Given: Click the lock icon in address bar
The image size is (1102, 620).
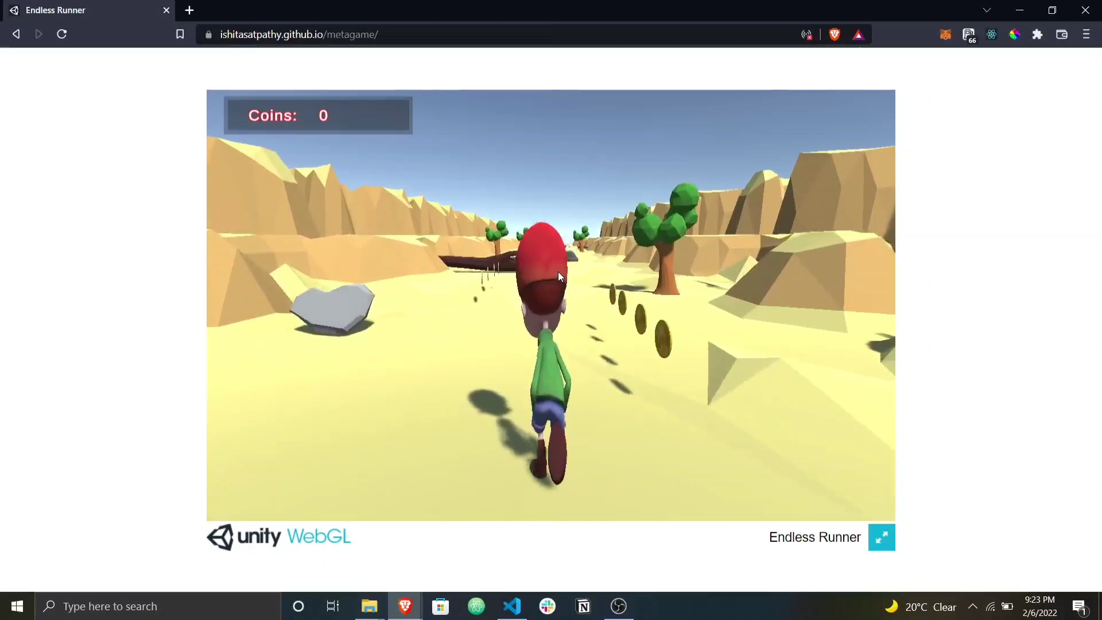Looking at the screenshot, I should (208, 34).
